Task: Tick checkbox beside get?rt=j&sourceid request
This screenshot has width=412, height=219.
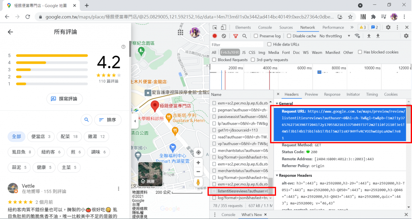Action: tap(214, 130)
